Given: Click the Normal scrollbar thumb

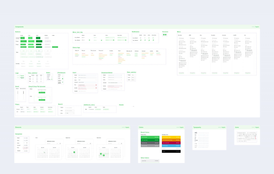Looking at the screenshot, I should click(x=18, y=93).
